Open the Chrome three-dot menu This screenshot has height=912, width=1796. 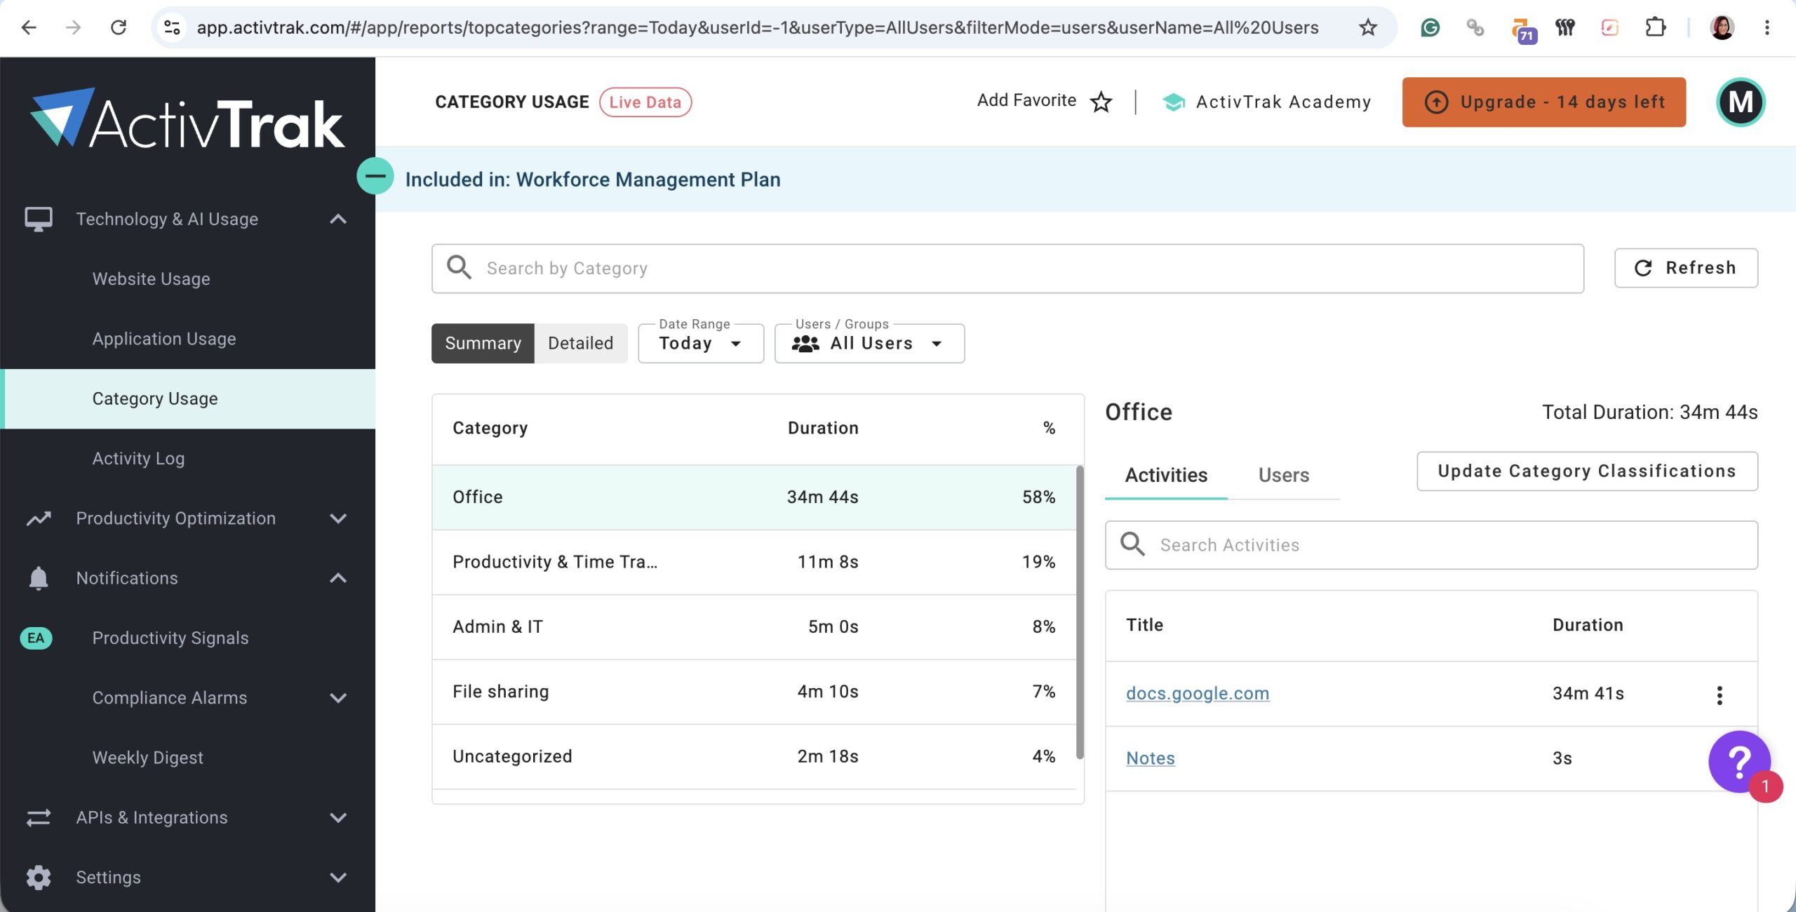1767,27
